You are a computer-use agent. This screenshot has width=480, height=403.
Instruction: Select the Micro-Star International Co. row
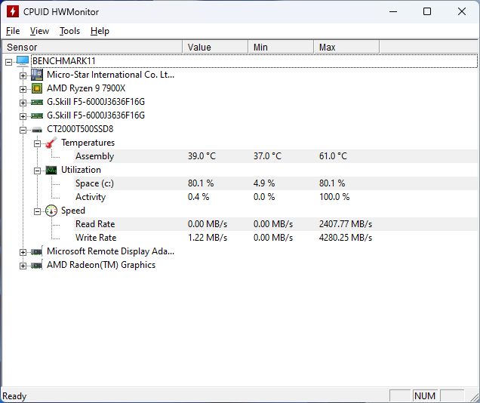110,75
